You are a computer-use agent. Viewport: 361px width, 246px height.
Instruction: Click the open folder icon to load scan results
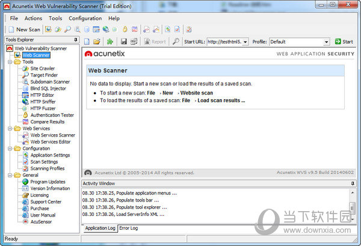tap(97, 42)
